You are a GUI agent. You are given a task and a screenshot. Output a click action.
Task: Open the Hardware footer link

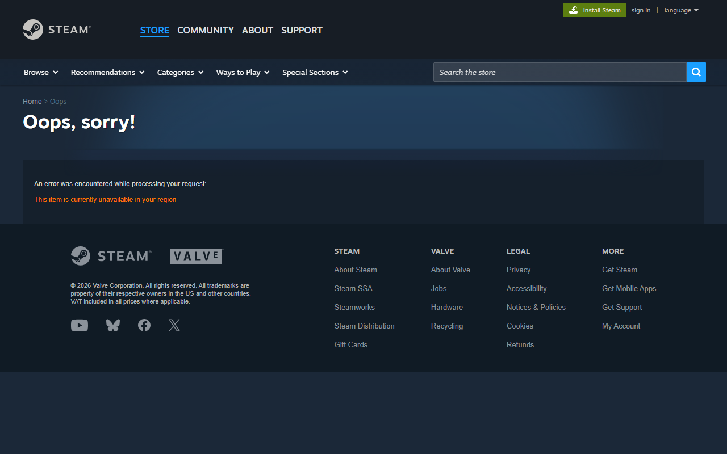[x=447, y=307]
